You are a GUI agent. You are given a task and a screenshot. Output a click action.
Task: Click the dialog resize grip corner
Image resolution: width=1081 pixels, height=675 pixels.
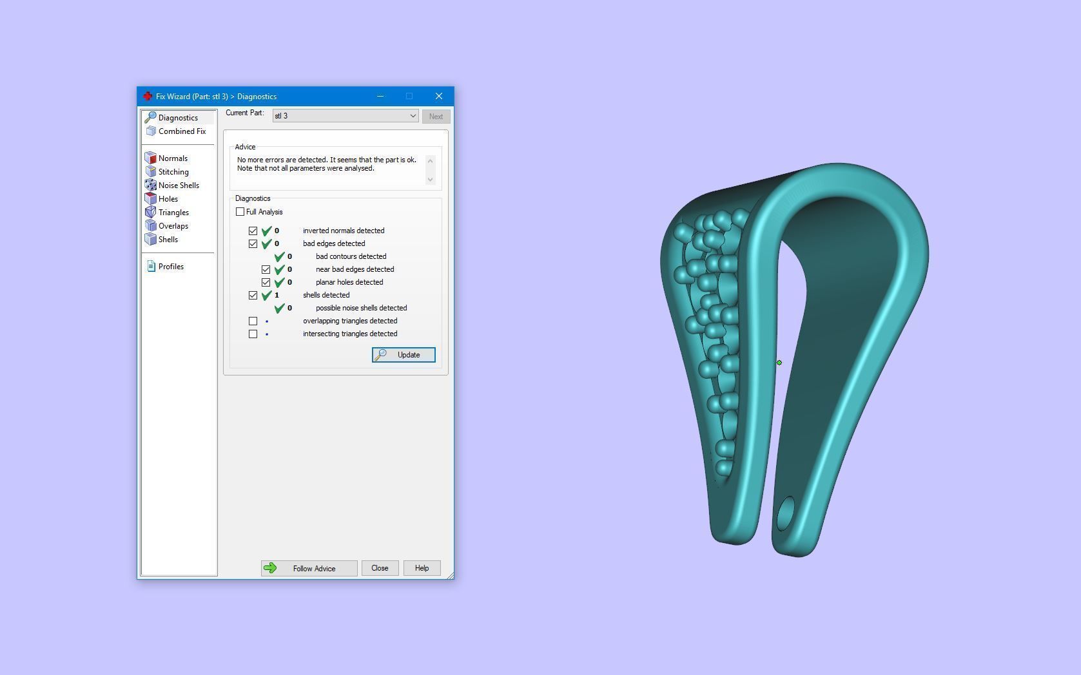(x=449, y=575)
